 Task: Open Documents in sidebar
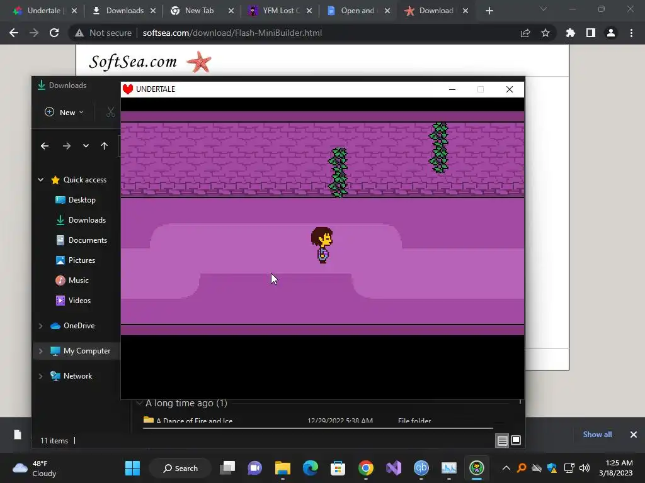pyautogui.click(x=88, y=240)
